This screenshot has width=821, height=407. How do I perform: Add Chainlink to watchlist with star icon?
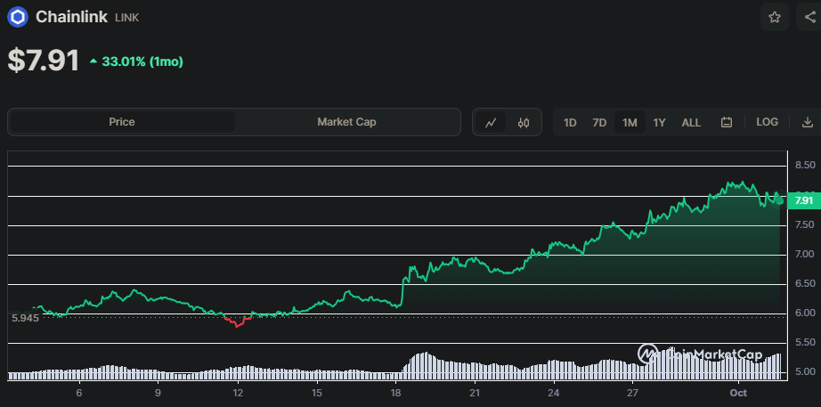pos(775,17)
